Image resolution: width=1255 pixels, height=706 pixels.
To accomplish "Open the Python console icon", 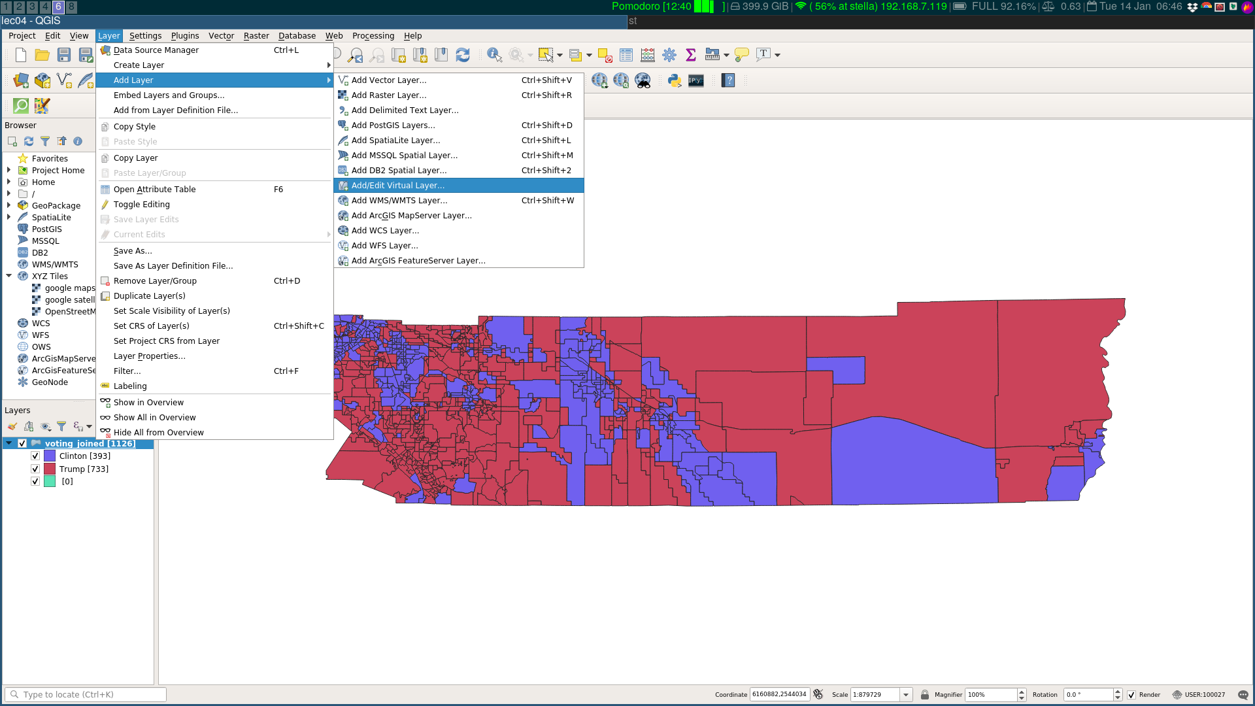I will pyautogui.click(x=675, y=81).
